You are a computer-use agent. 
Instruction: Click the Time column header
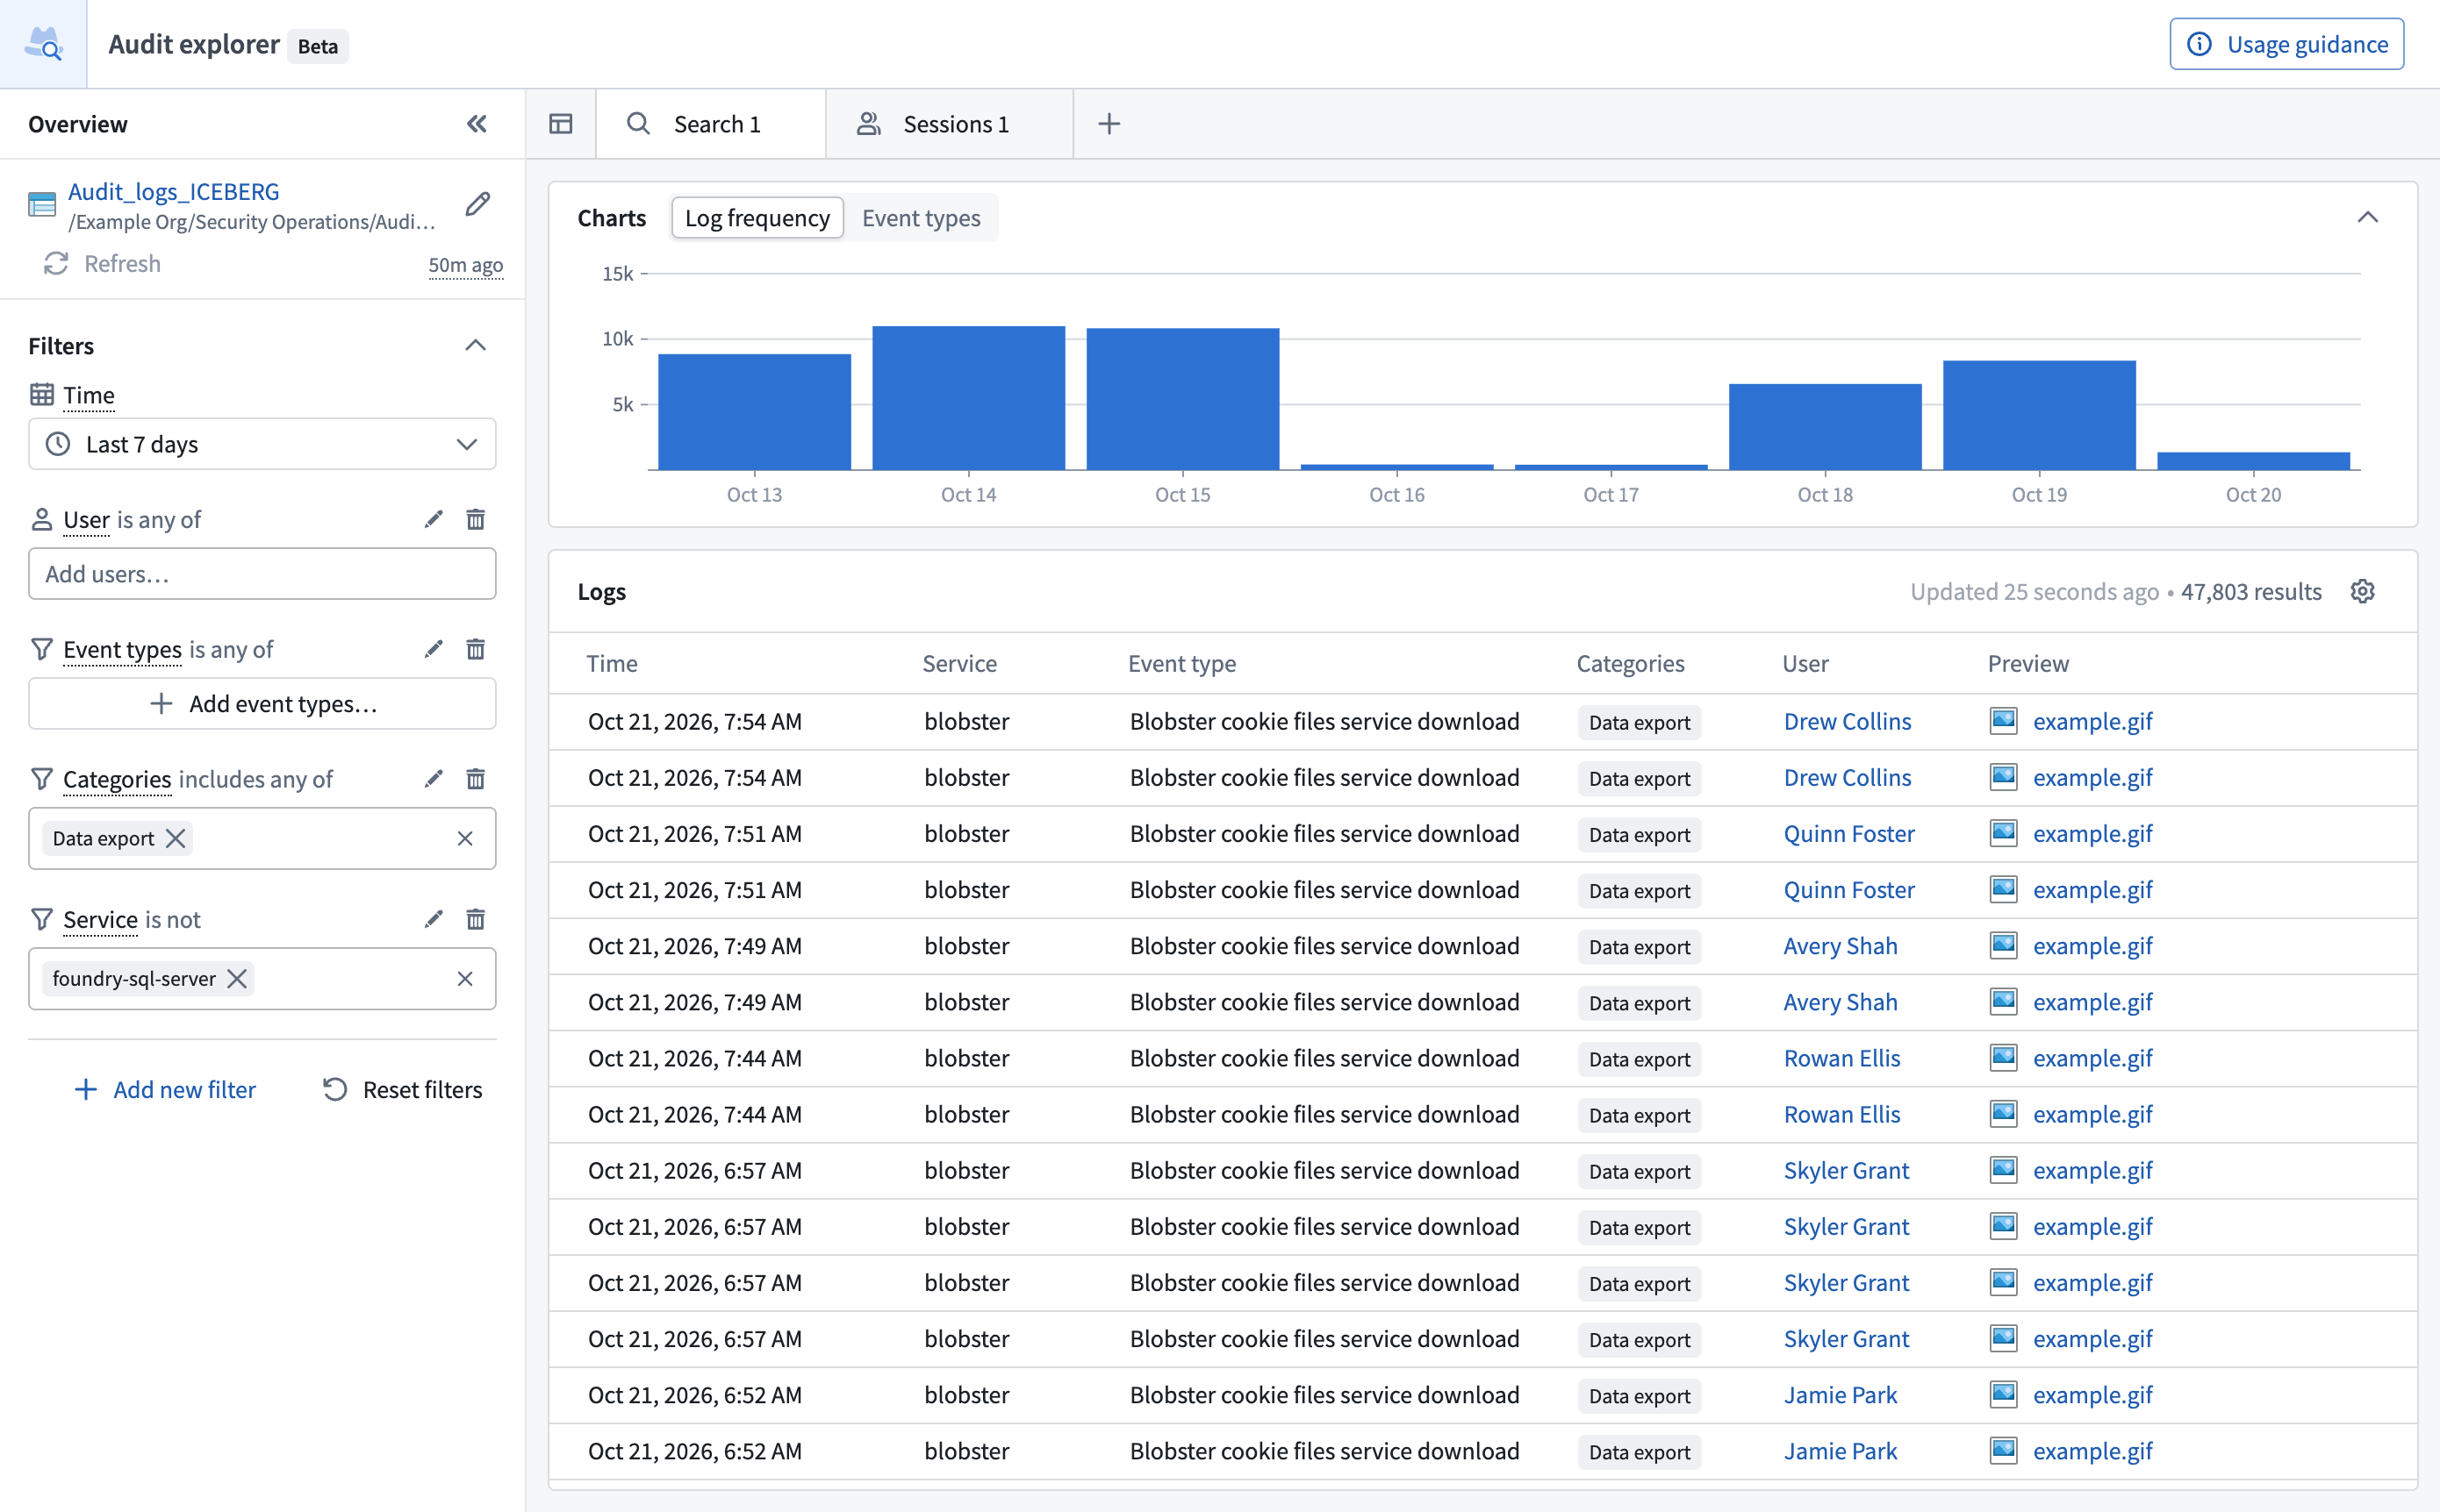[x=612, y=663]
